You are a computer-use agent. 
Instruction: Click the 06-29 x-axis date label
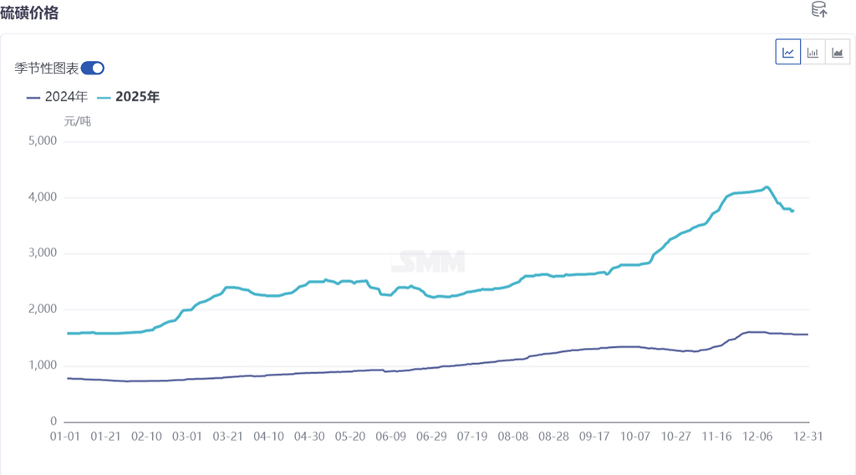433,436
